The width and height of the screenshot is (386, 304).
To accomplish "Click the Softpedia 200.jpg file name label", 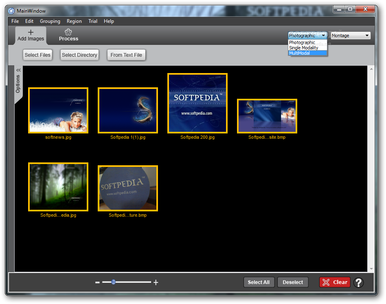I will click(x=197, y=138).
